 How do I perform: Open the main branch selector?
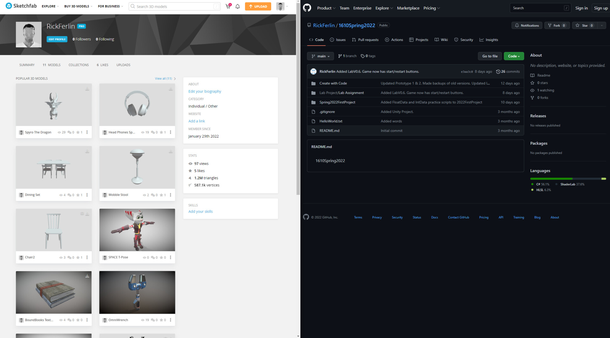(320, 56)
